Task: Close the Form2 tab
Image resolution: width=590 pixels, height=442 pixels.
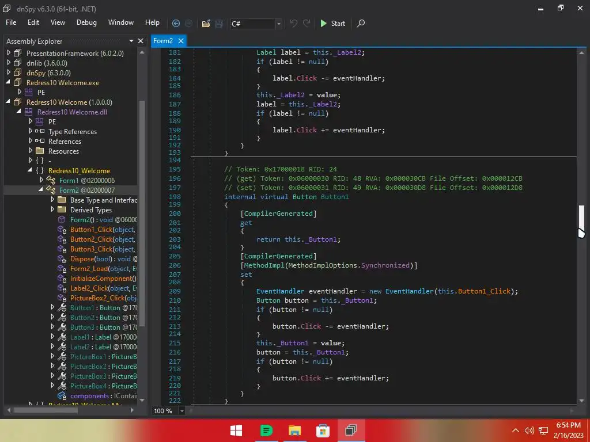Action: click(x=181, y=41)
